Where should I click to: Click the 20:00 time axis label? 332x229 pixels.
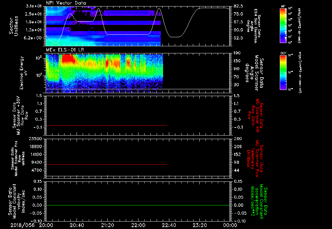click(x=46, y=225)
